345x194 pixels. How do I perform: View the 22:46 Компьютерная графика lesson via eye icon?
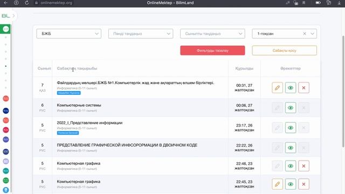[291, 166]
